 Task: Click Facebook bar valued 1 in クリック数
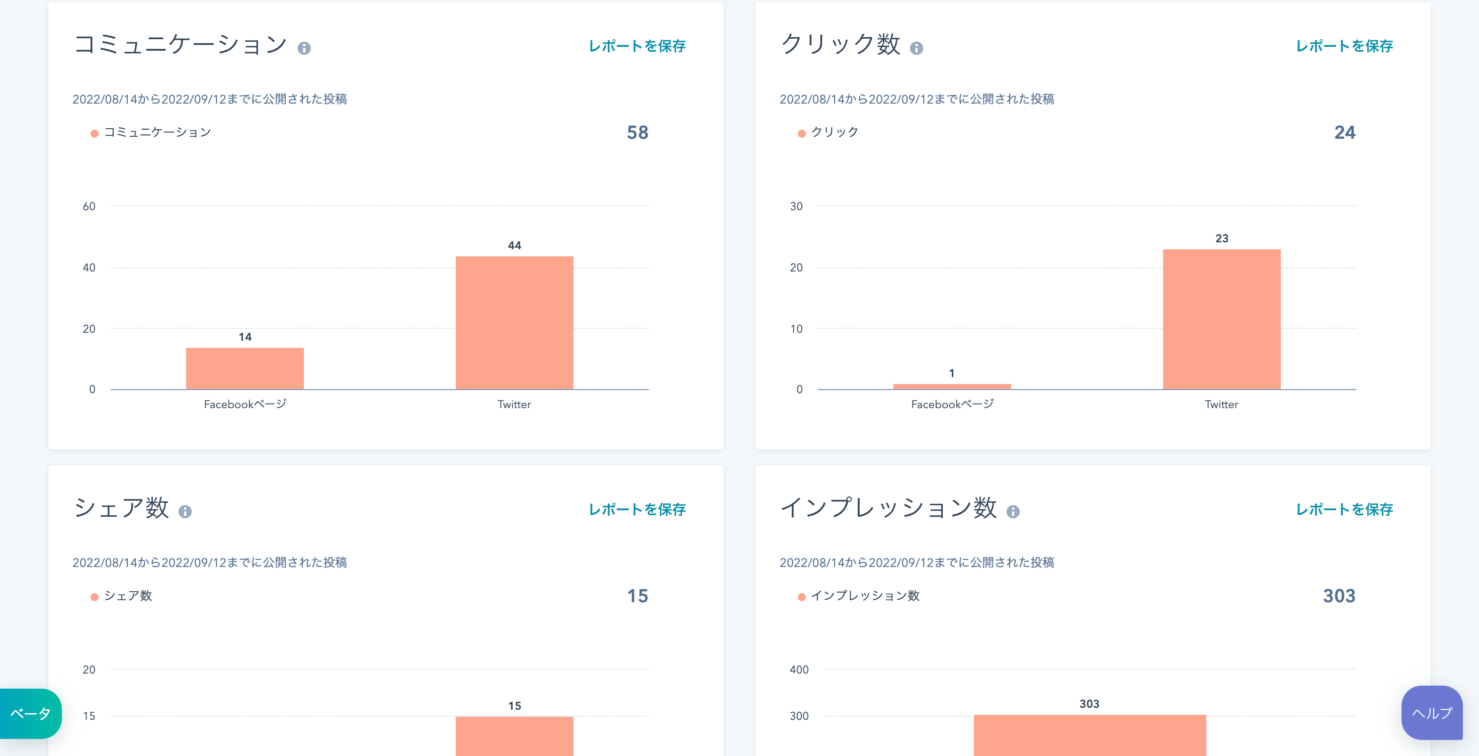pos(952,387)
